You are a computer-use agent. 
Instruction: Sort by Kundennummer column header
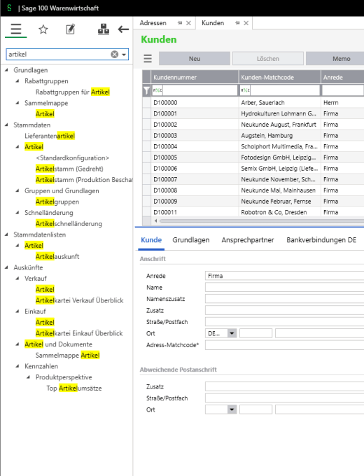coord(195,78)
